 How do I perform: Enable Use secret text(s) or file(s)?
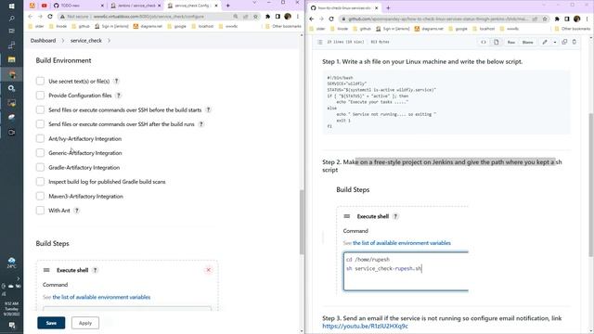[x=40, y=81]
